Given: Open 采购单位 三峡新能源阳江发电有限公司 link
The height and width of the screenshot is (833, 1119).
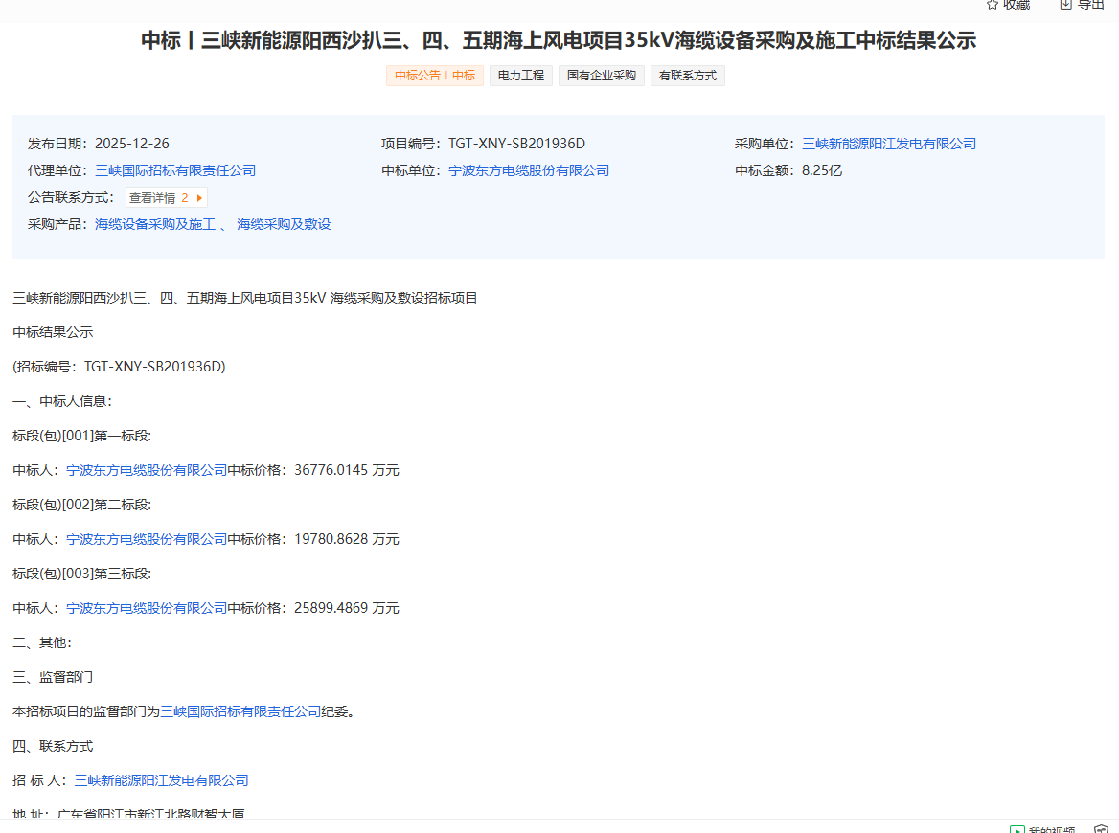Looking at the screenshot, I should click(x=888, y=144).
